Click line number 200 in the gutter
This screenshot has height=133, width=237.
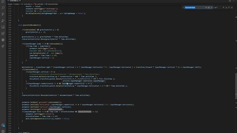click(x=10, y=67)
